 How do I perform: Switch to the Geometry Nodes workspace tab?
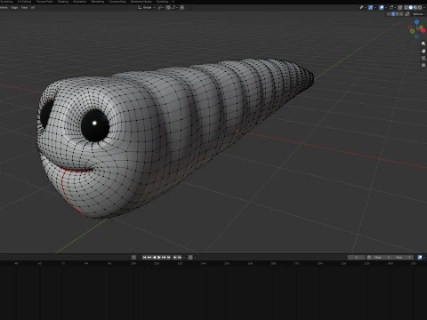[141, 2]
